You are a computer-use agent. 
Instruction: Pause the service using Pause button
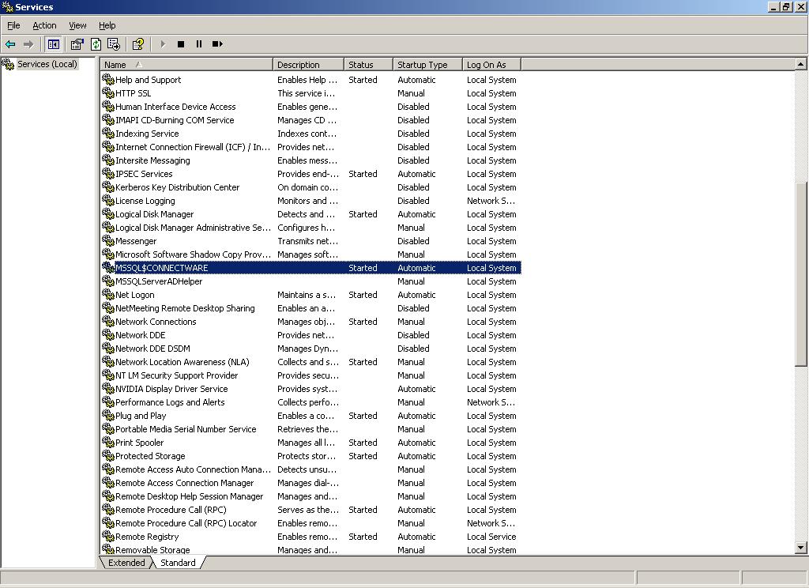(199, 44)
